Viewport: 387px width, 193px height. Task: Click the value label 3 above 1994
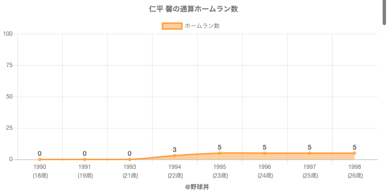[175, 150]
